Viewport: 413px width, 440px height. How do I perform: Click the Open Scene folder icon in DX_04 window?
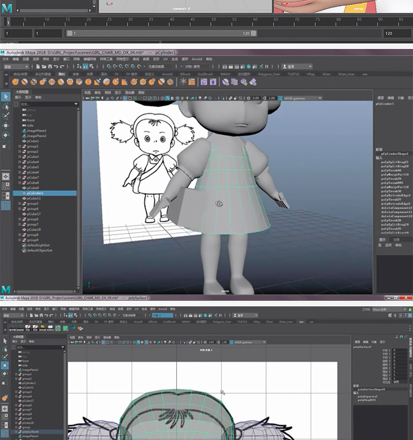coord(44,67)
